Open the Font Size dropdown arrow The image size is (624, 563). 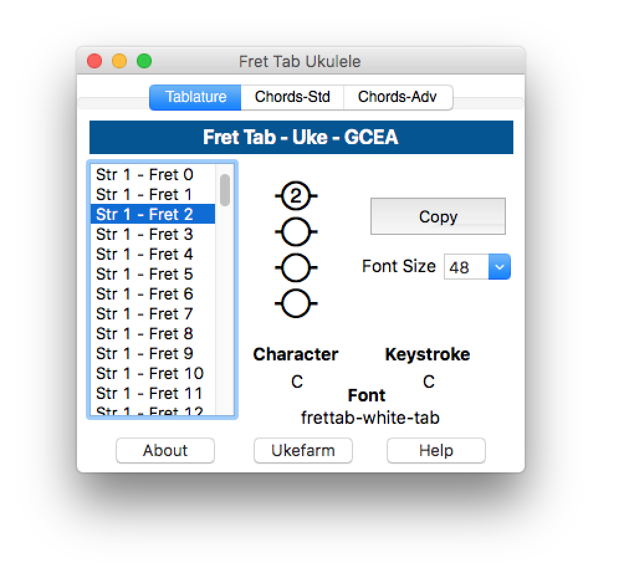(x=500, y=267)
